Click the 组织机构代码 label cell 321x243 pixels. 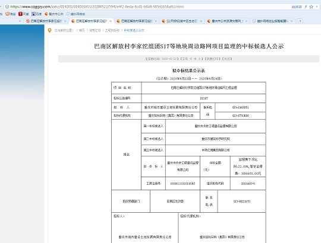[x=215, y=184]
